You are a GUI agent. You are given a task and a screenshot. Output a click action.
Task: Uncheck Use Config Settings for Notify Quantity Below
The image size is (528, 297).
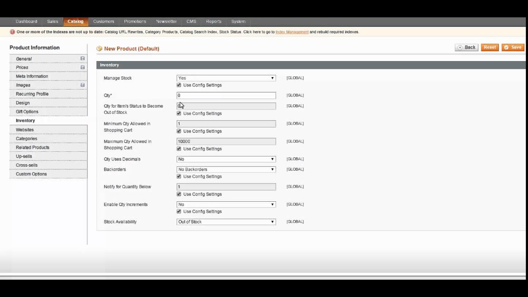pyautogui.click(x=179, y=194)
